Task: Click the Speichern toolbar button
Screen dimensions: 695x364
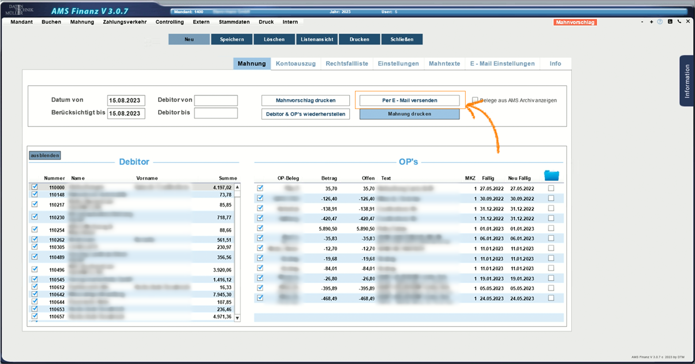Action: pos(232,39)
